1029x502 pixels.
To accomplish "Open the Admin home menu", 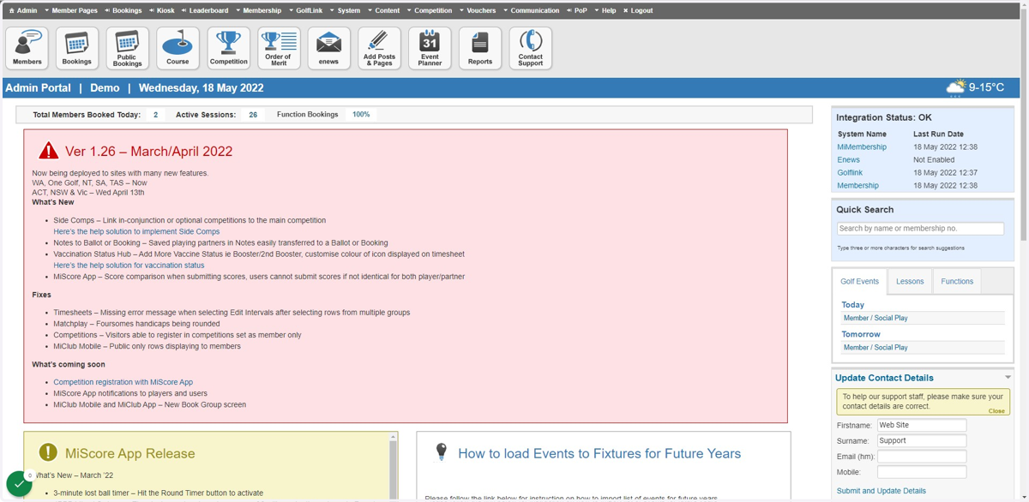I will 23,10.
